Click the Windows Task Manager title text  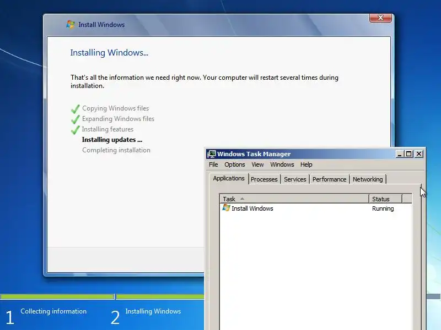tap(254, 154)
